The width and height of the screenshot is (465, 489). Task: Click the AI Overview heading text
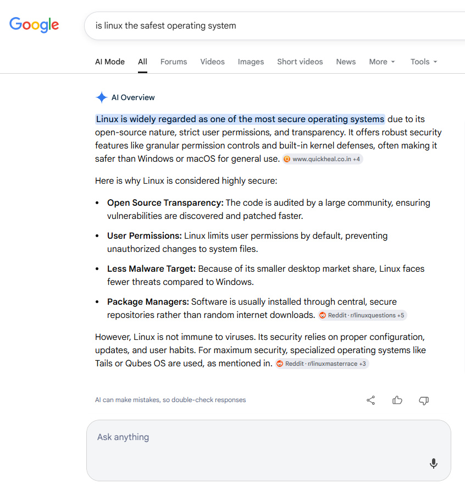pyautogui.click(x=133, y=97)
